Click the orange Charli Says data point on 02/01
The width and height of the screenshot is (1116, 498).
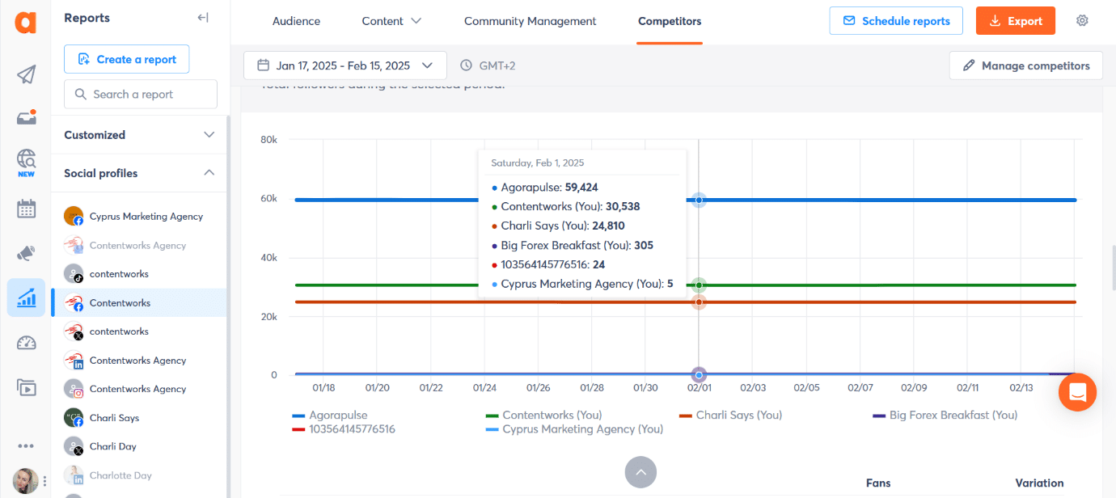(x=699, y=302)
